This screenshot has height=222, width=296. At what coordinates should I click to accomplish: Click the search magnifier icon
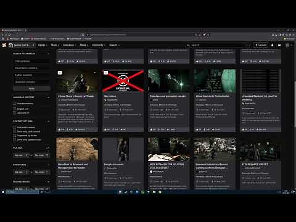(x=188, y=45)
